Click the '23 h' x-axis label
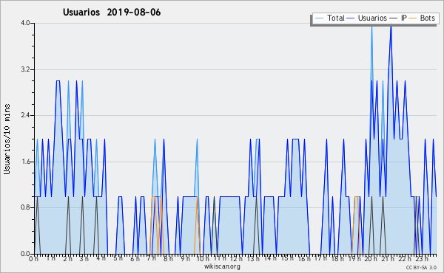The image size is (444, 273). pyautogui.click(x=423, y=259)
